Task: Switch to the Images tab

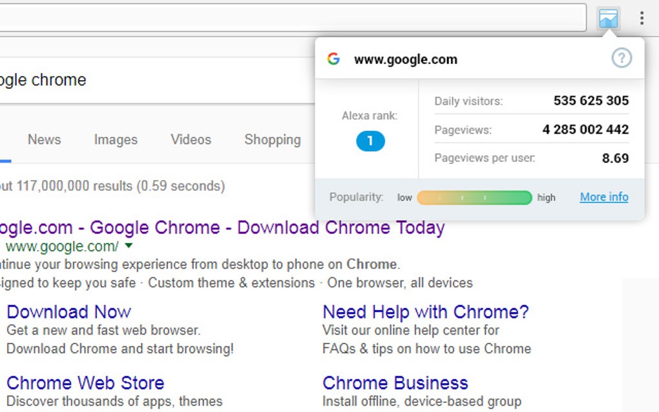Action: click(116, 139)
